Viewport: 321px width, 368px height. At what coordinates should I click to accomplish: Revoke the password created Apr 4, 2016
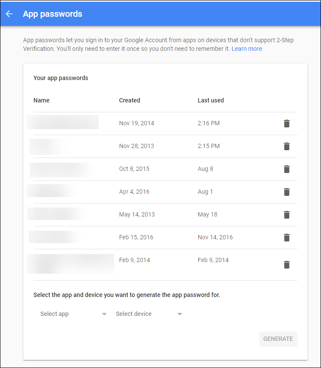click(x=287, y=192)
